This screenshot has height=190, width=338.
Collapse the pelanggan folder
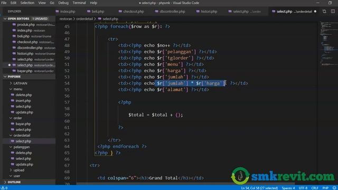click(x=11, y=147)
